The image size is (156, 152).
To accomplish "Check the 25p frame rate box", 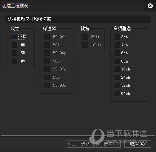I will click(47, 77).
